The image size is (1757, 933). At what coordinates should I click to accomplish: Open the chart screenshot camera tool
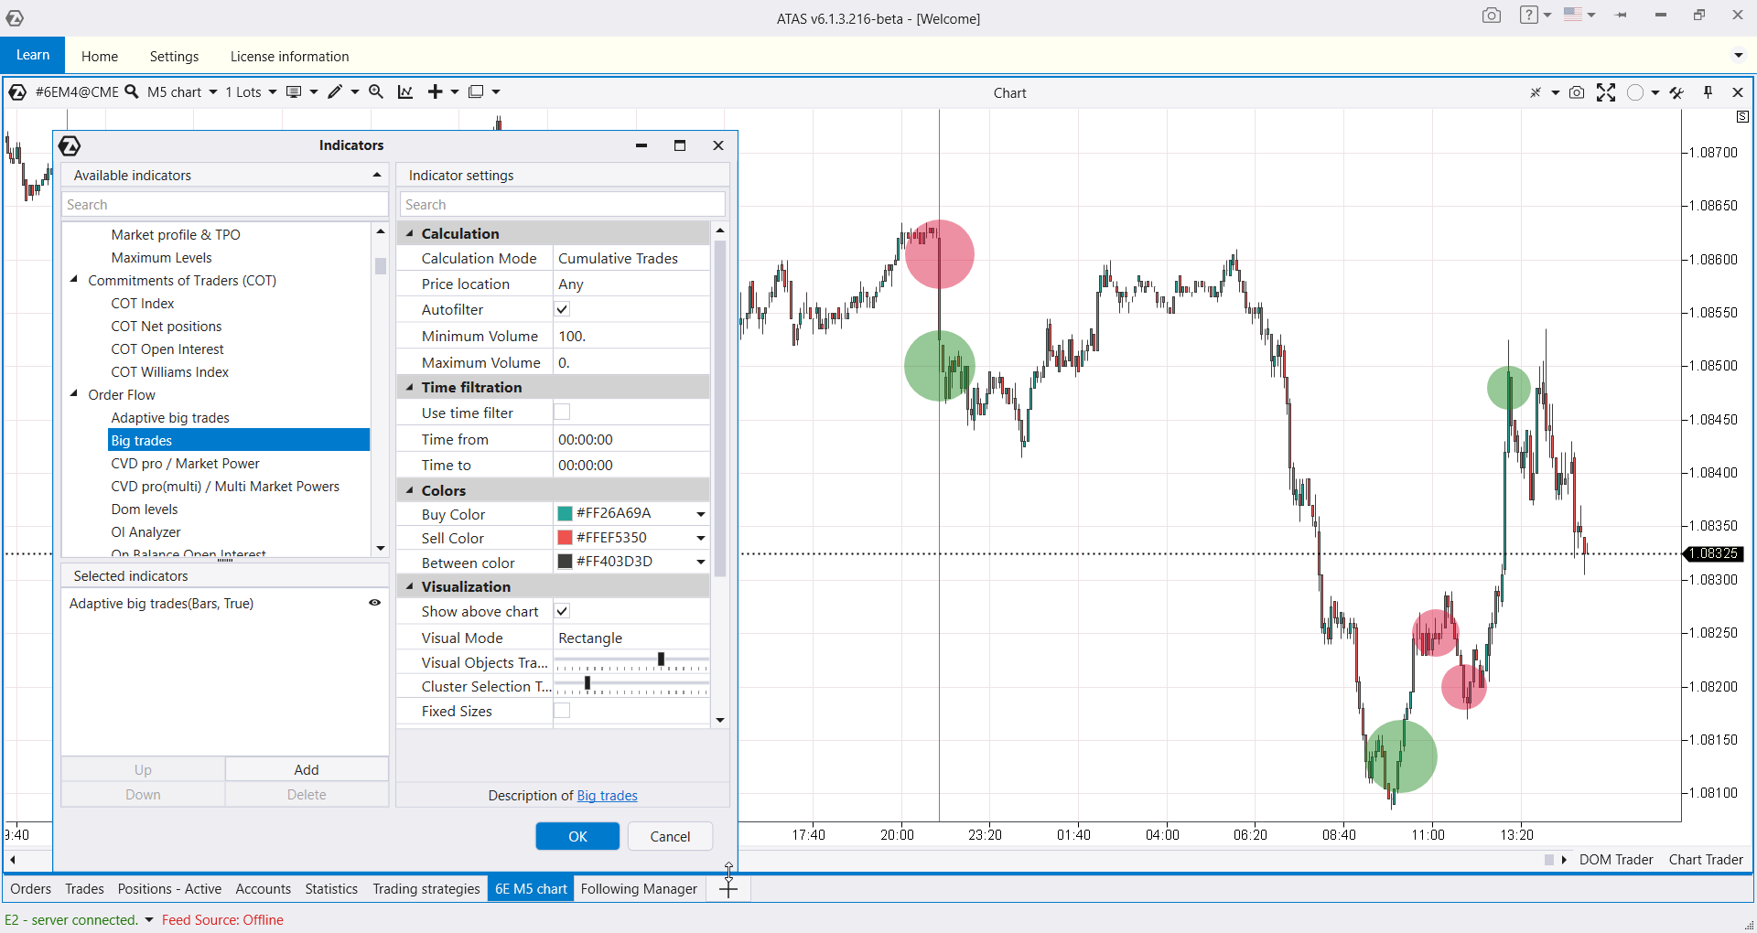click(1576, 92)
